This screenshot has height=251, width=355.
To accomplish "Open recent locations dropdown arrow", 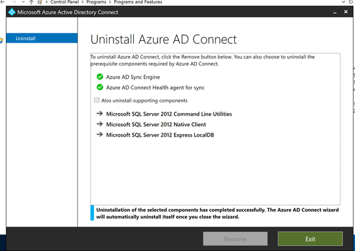I will pos(23,2).
